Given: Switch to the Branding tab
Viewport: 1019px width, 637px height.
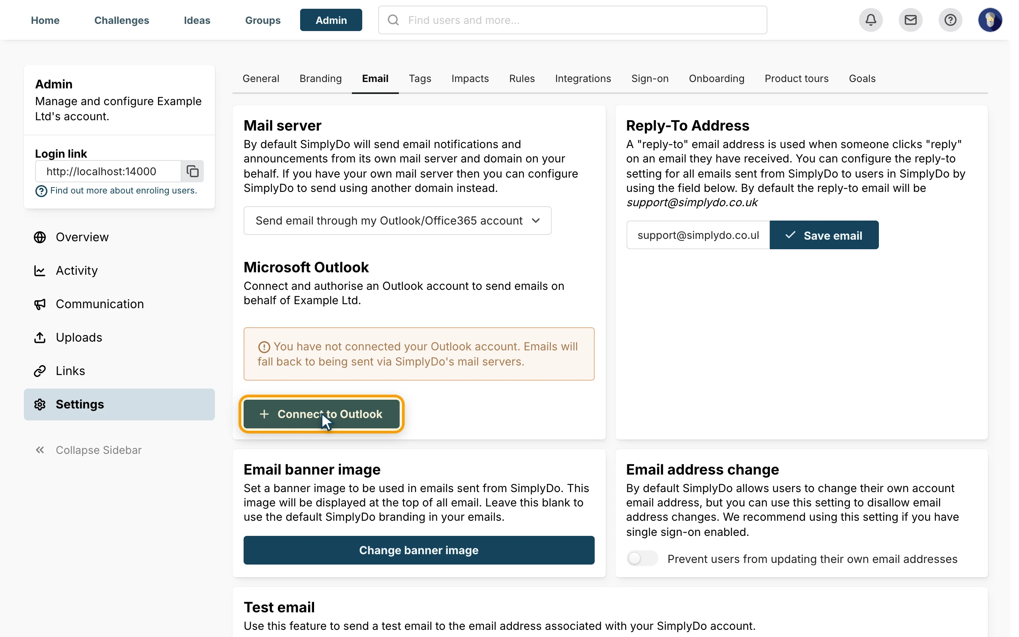Looking at the screenshot, I should (320, 78).
